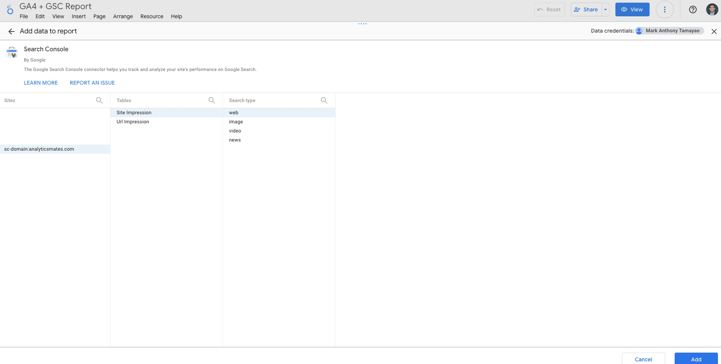The height and width of the screenshot is (364, 721).
Task: Select news search type
Action: [279, 140]
